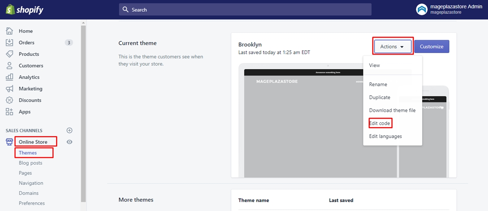Screen dimensions: 488x211
Task: Click the Analytics bar chart icon
Action: pyautogui.click(x=9, y=77)
